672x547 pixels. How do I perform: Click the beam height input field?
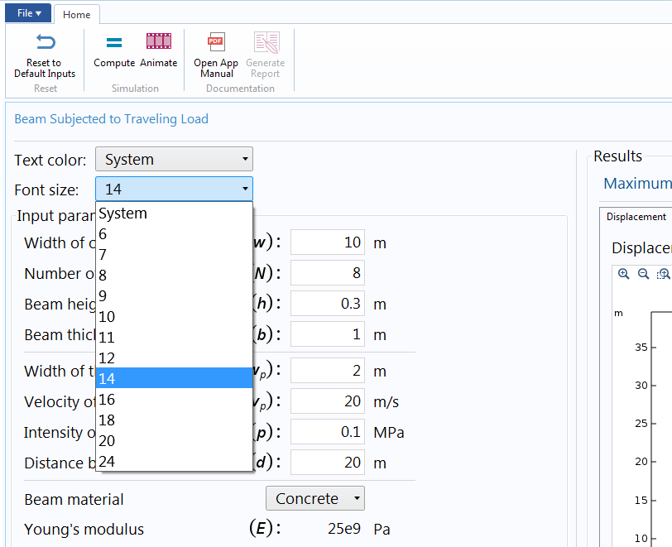pos(328,304)
